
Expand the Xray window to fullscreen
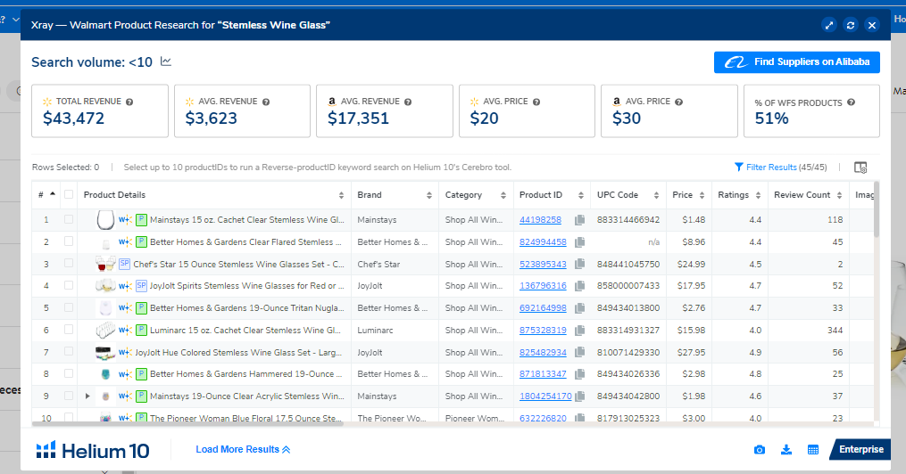point(829,25)
